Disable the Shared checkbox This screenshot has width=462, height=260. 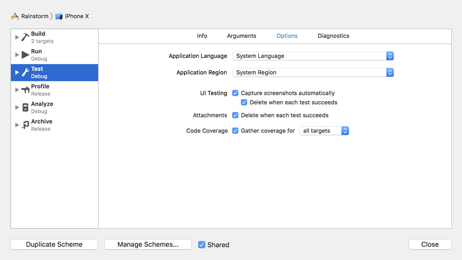point(201,244)
